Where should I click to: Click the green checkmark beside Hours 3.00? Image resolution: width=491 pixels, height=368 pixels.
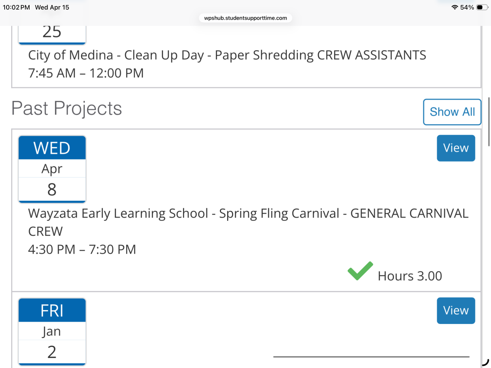pos(360,271)
